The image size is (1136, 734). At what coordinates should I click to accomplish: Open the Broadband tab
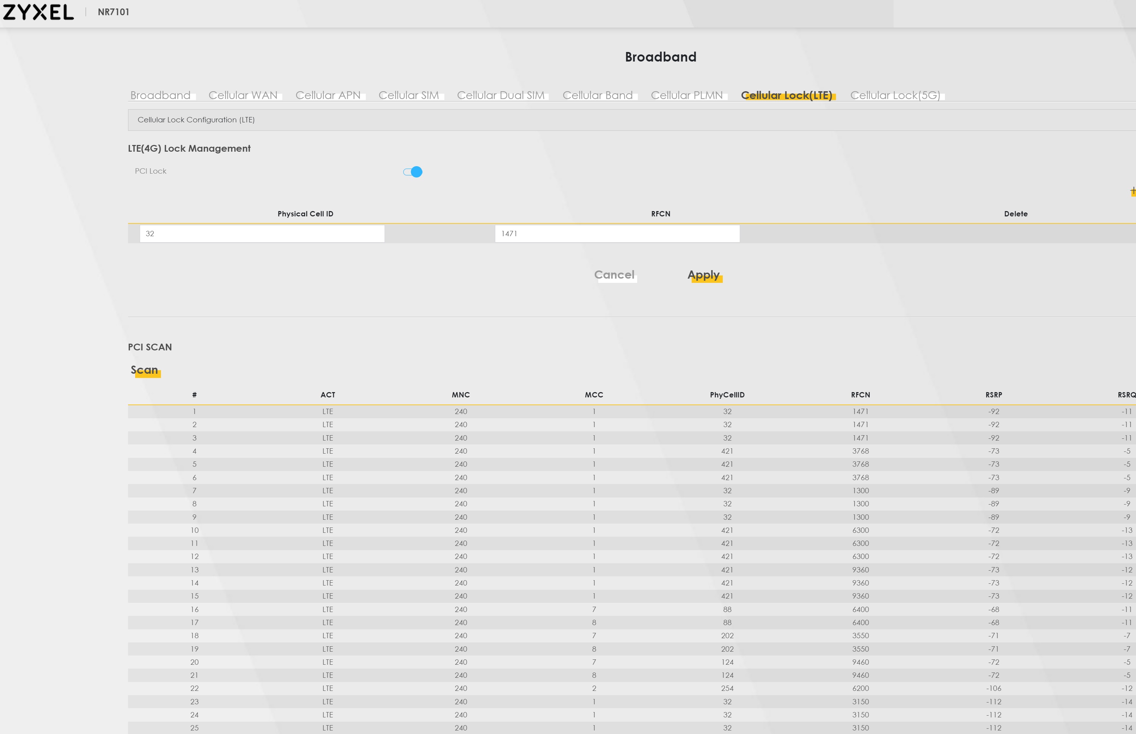point(160,95)
